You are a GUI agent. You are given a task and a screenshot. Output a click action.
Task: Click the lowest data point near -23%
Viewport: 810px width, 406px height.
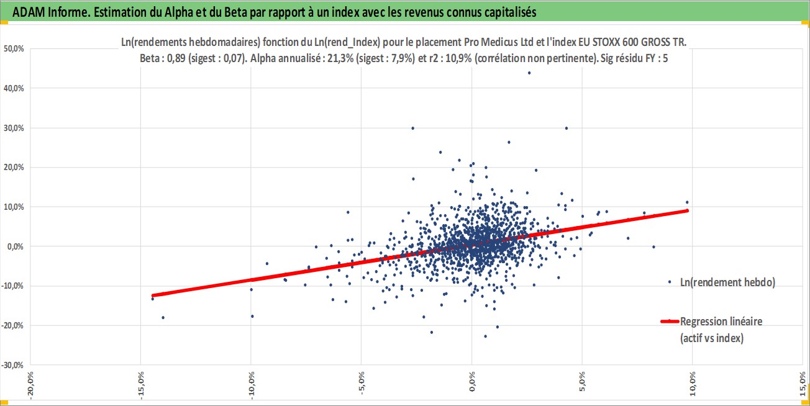pos(485,336)
